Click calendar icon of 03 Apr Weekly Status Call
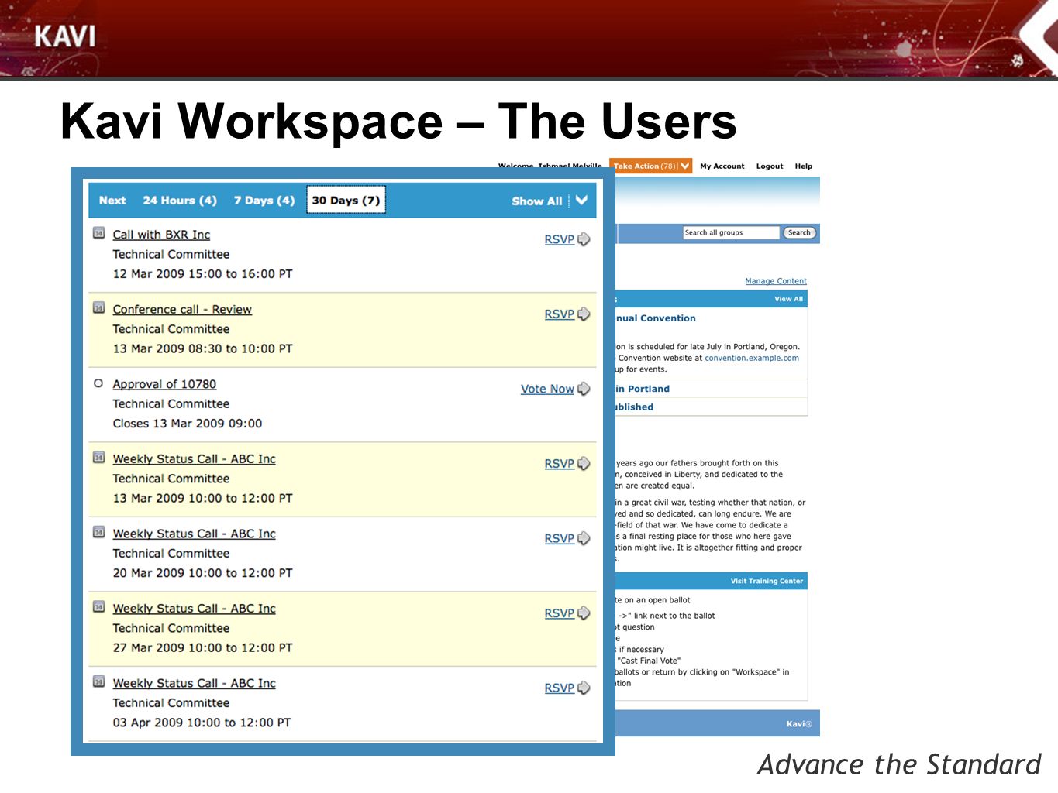The height and width of the screenshot is (793, 1058). [x=98, y=681]
